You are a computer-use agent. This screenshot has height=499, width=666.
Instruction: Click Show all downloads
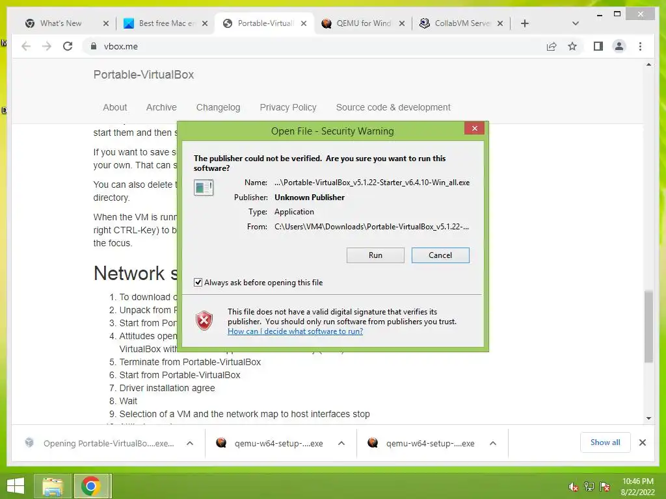tap(606, 442)
